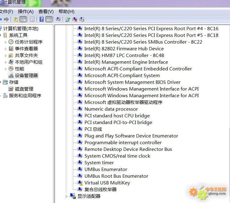Viewport: 230px width, 203px height.
Task: Select Virtual USB MultiKey device
Action: click(x=107, y=183)
